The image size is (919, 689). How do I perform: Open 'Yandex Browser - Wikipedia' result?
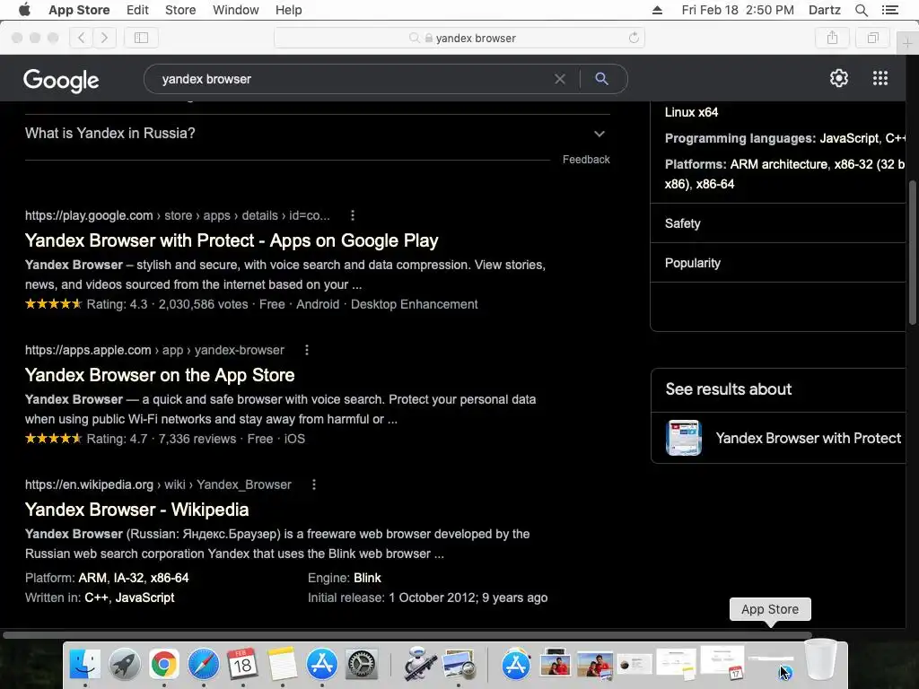pos(136,510)
